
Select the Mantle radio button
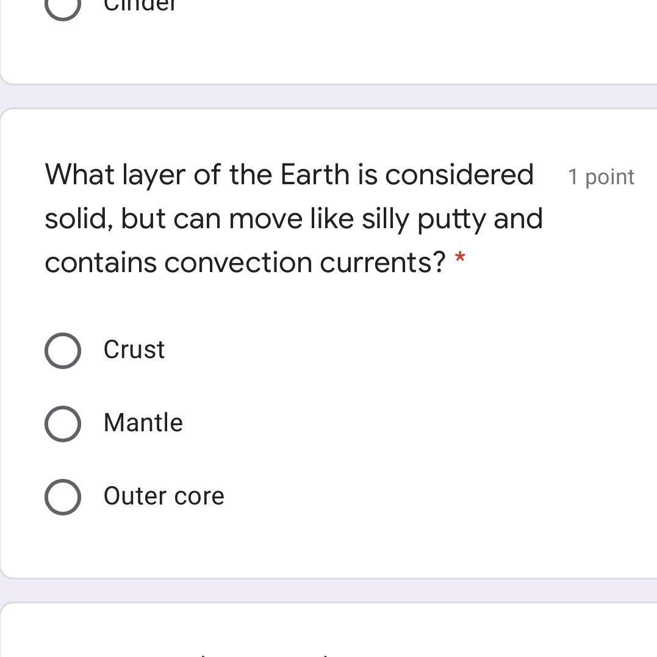63,424
